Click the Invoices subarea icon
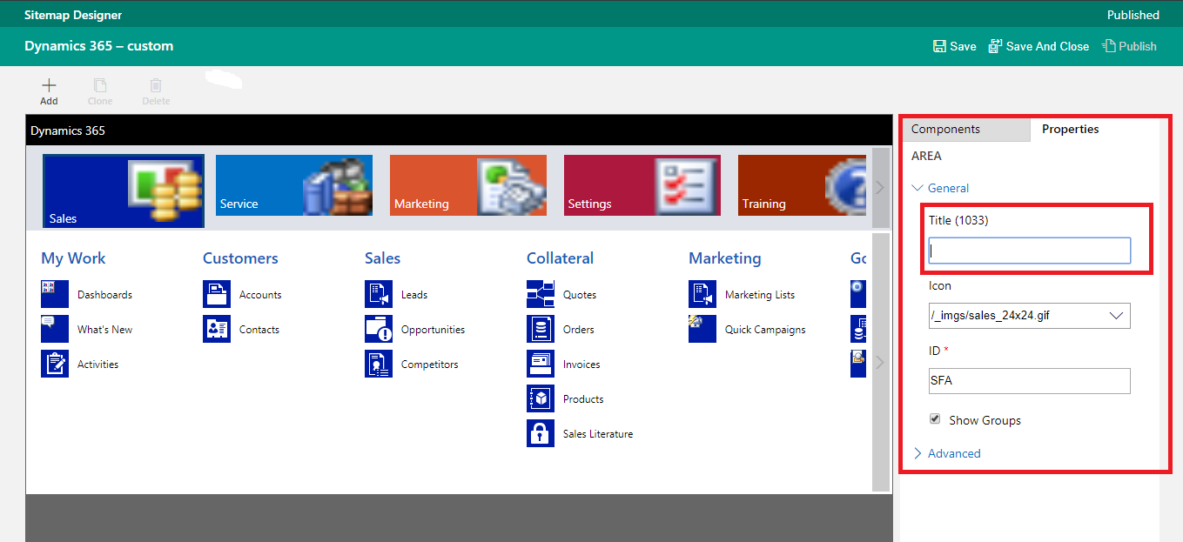Image resolution: width=1183 pixels, height=542 pixels. (x=541, y=364)
